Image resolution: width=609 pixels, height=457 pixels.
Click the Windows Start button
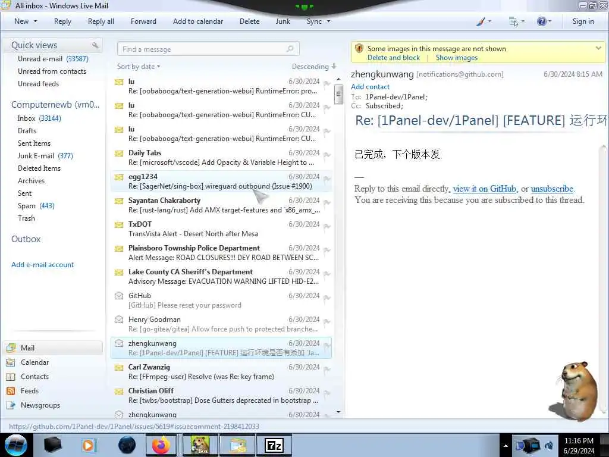pyautogui.click(x=15, y=445)
